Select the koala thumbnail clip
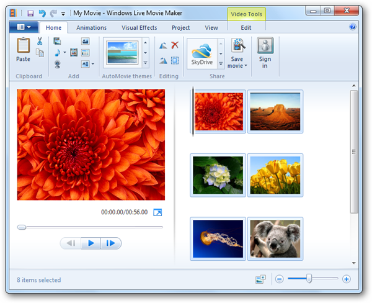 pos(275,239)
